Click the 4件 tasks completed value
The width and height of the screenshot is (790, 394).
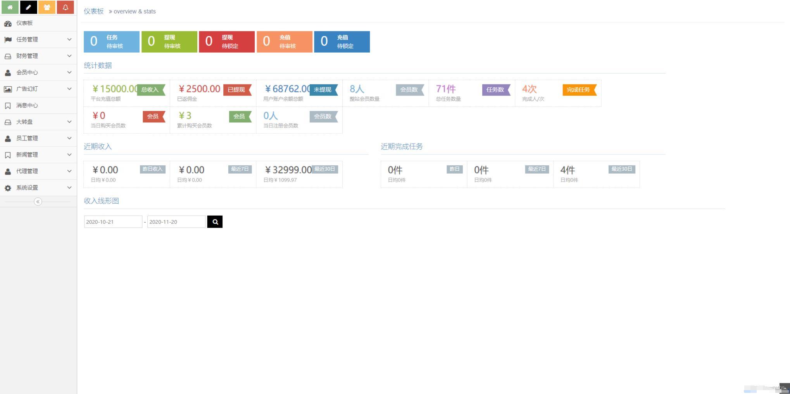(567, 170)
